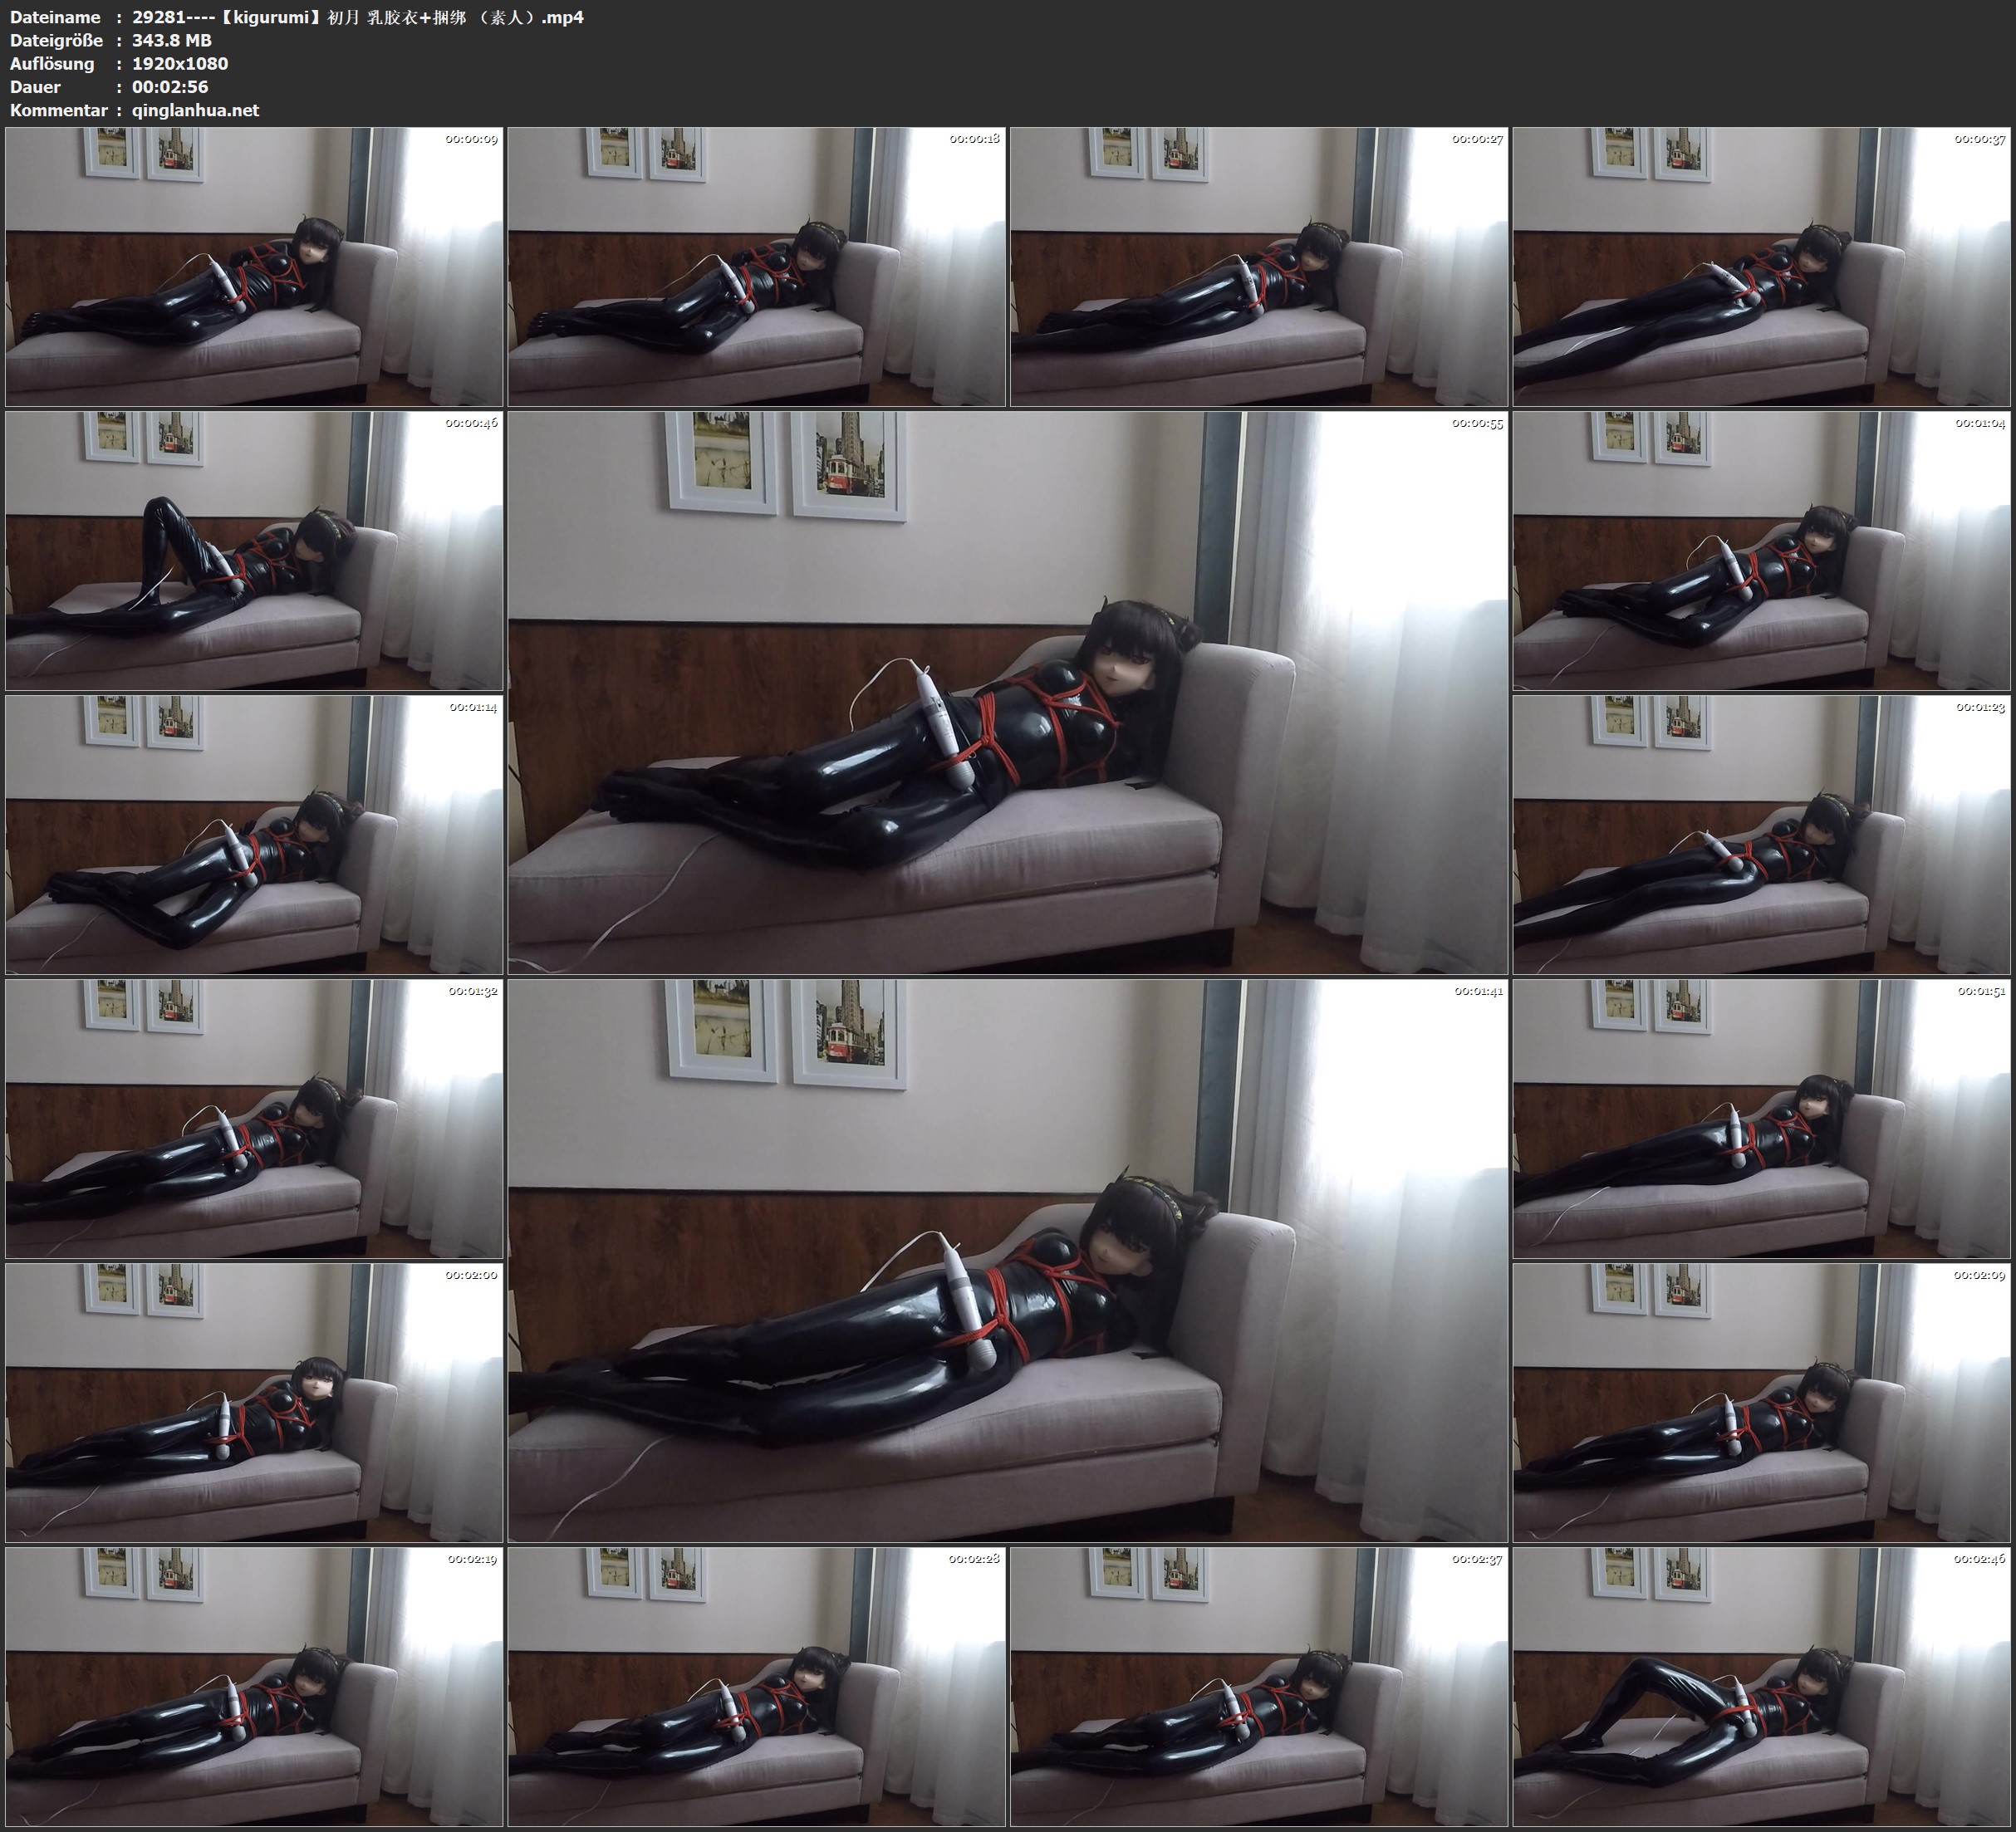Choose the frame marked 00:02:00
The width and height of the screenshot is (2016, 1832).
tap(254, 1402)
